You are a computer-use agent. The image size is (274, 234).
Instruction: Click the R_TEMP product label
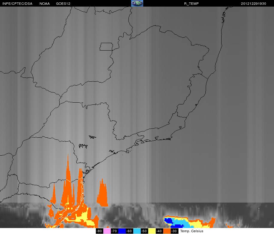coord(191,4)
